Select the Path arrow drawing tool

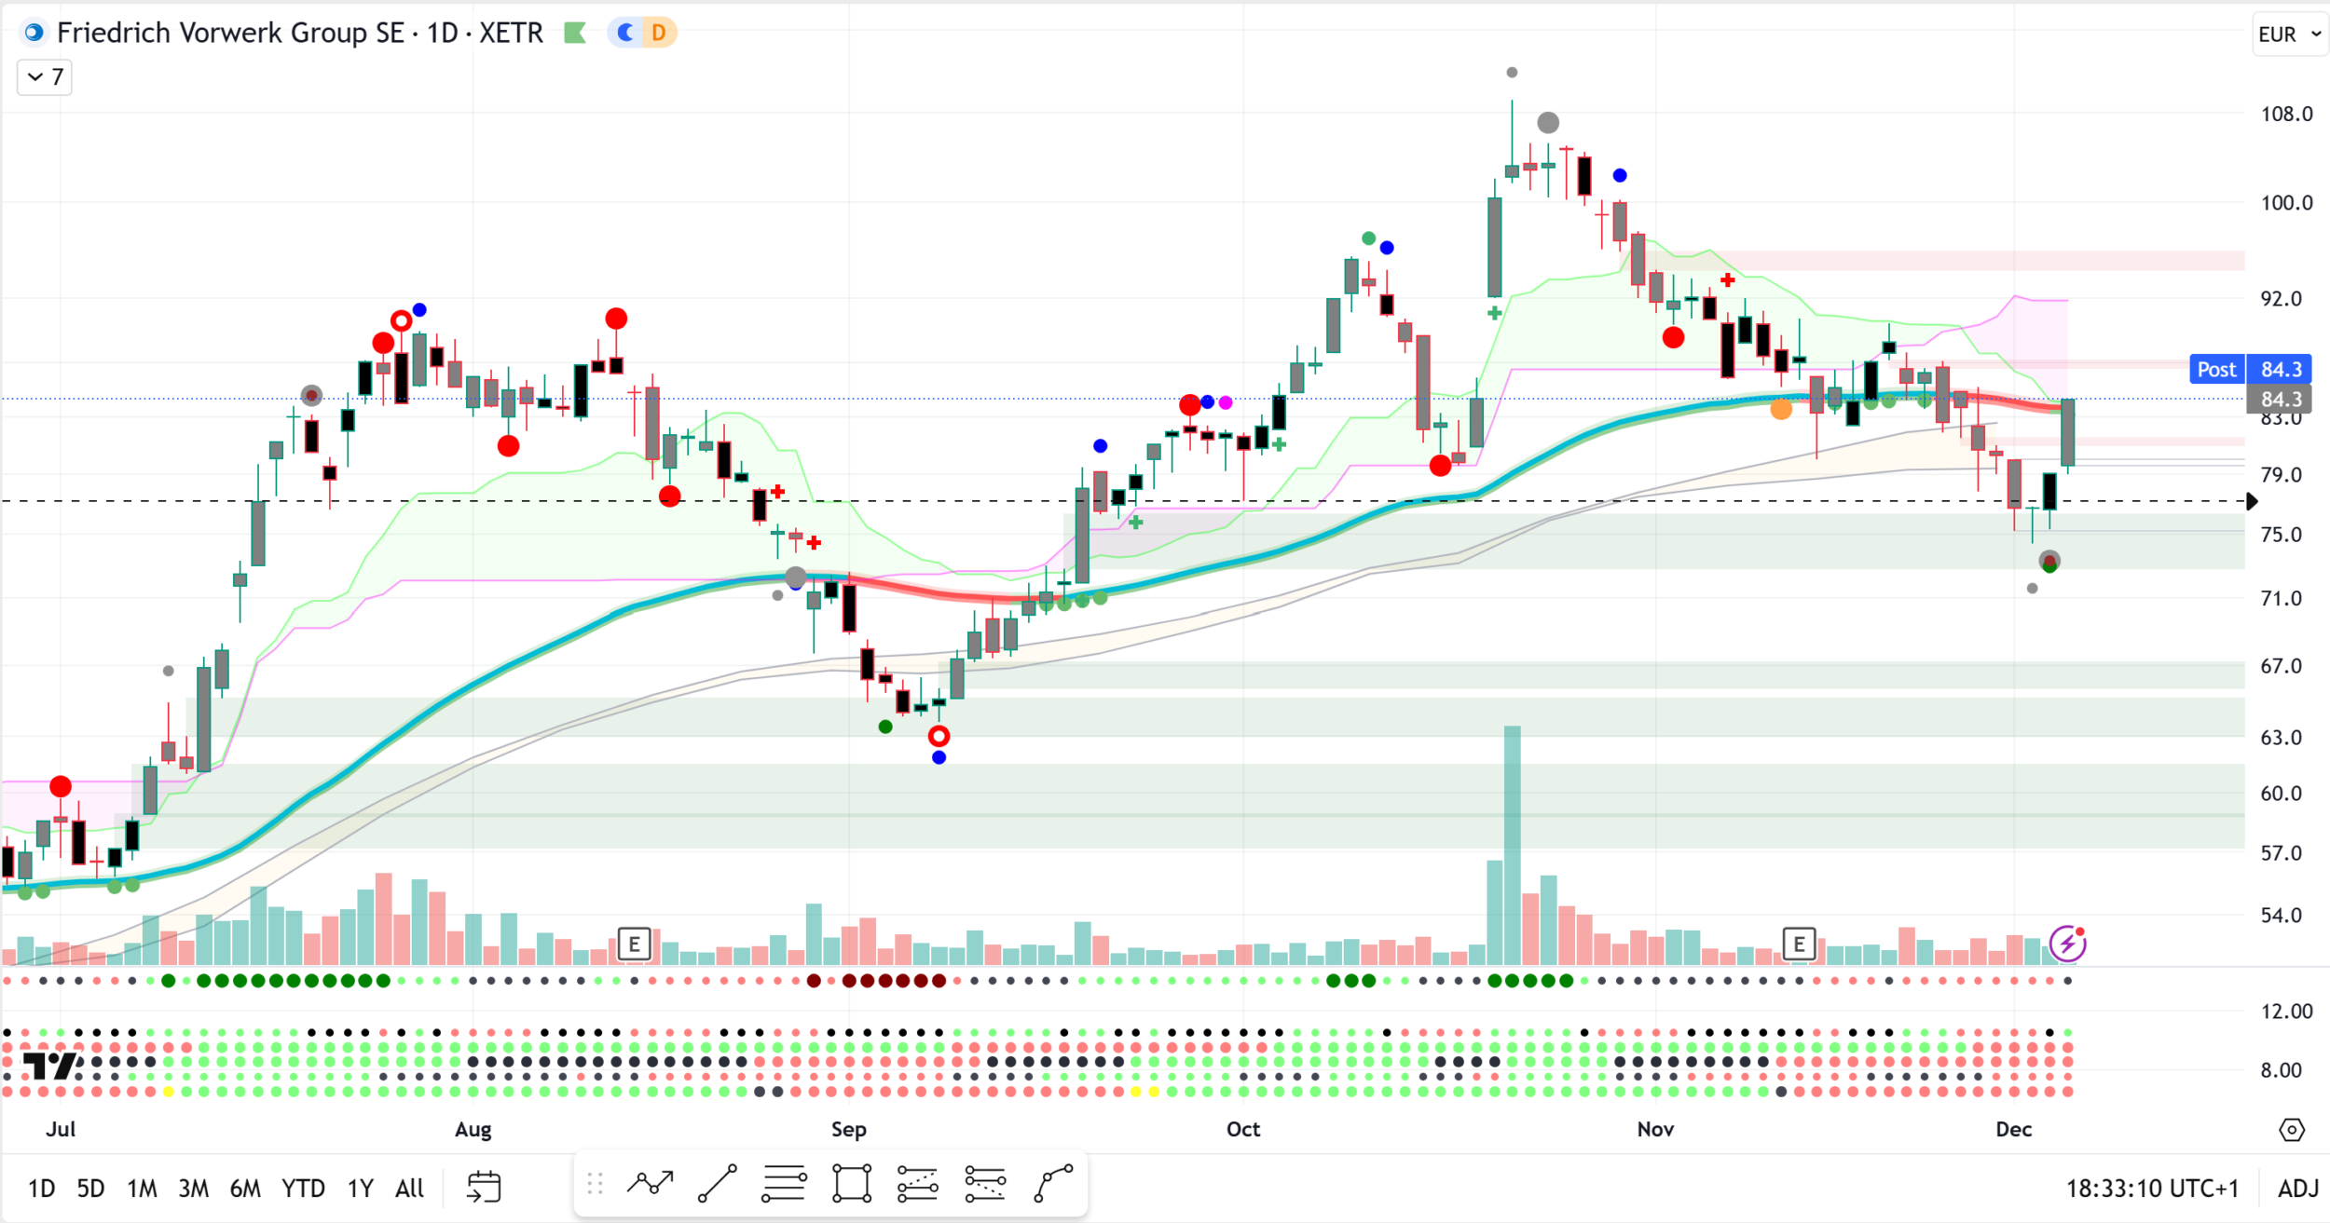pyautogui.click(x=650, y=1184)
